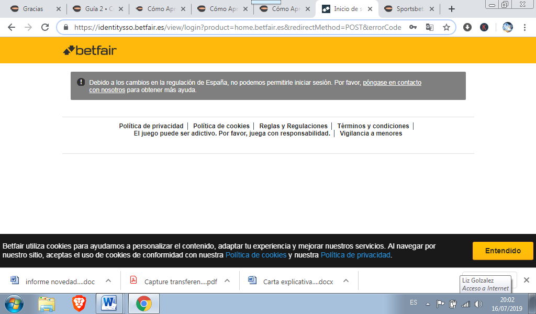Image resolution: width=536 pixels, height=314 pixels.
Task: Click the warning exclamation icon in alert
Action: [x=81, y=82]
